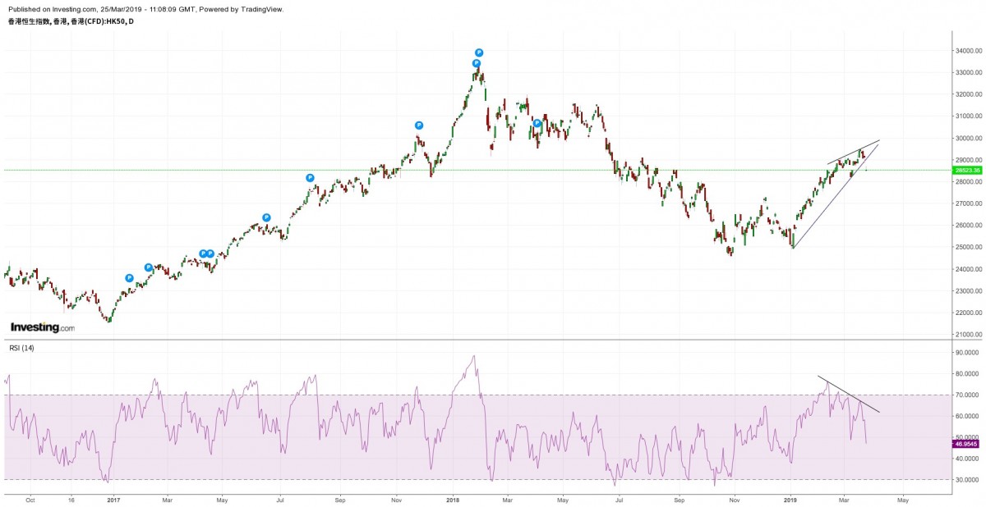Screen dimensions: 986x507
Task: Click the 2019 label on the time axis
Action: point(790,498)
